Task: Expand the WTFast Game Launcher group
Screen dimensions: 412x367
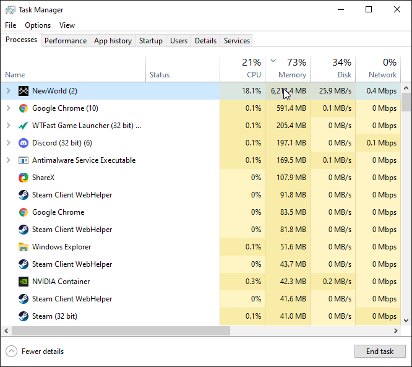Action: pos(9,126)
